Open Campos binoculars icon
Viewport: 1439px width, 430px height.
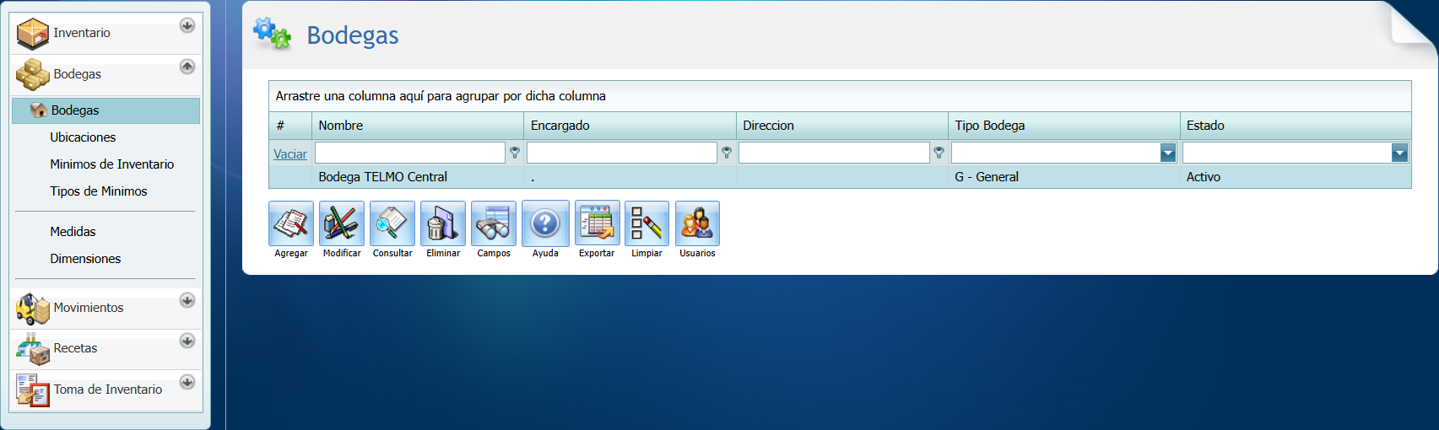pos(494,223)
